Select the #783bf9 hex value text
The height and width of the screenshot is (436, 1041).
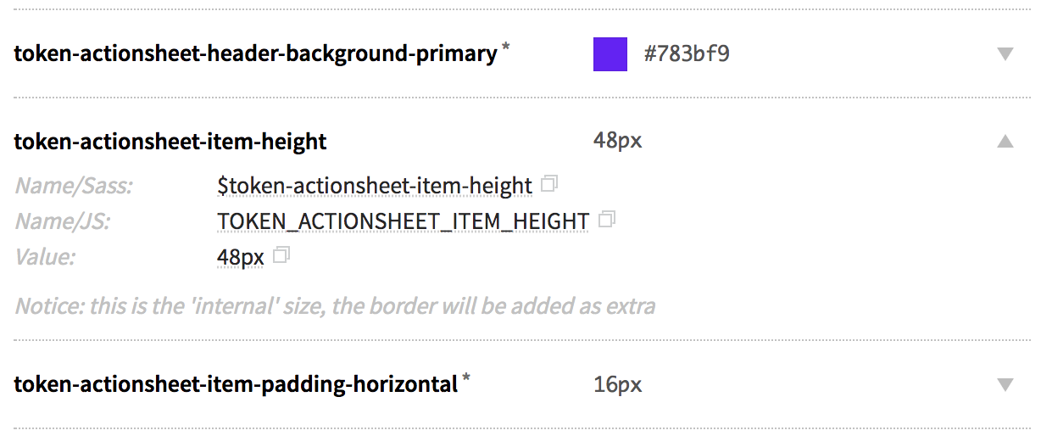[x=687, y=54]
